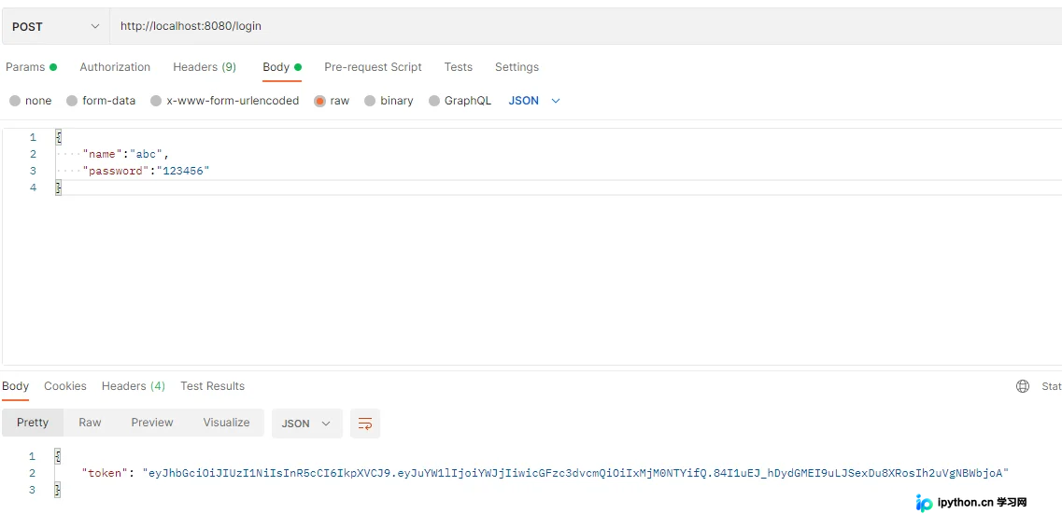Switch to the Authorization tab
This screenshot has height=528, width=1062.
(115, 67)
